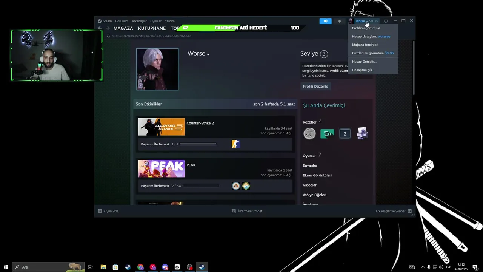
Task: Open volume control in system tray
Action: 441,267
